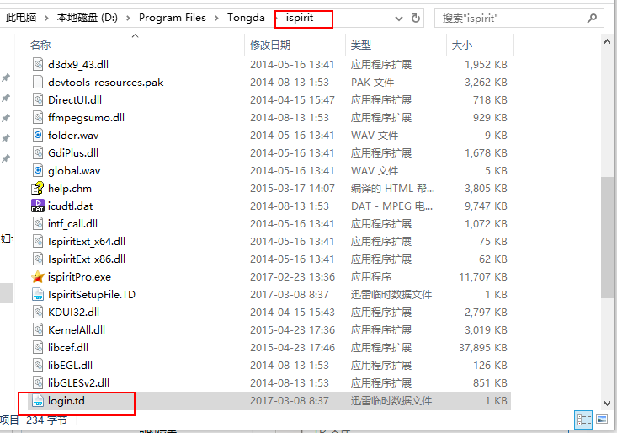The image size is (617, 433).
Task: Sort files by 大小 column header
Action: click(x=462, y=45)
